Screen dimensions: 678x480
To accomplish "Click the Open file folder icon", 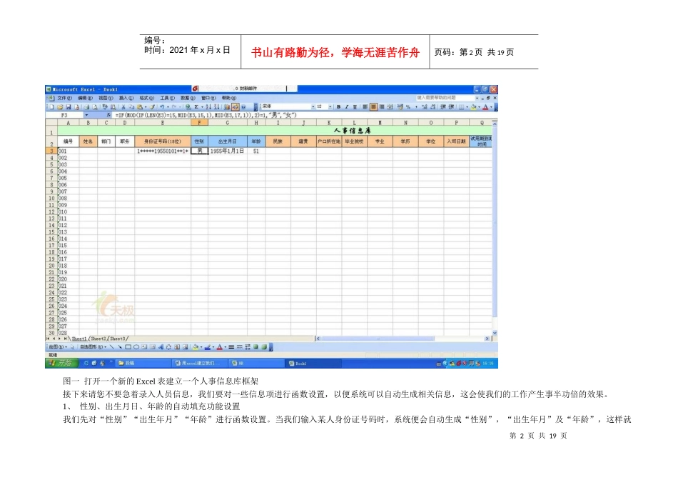I will tap(60, 107).
